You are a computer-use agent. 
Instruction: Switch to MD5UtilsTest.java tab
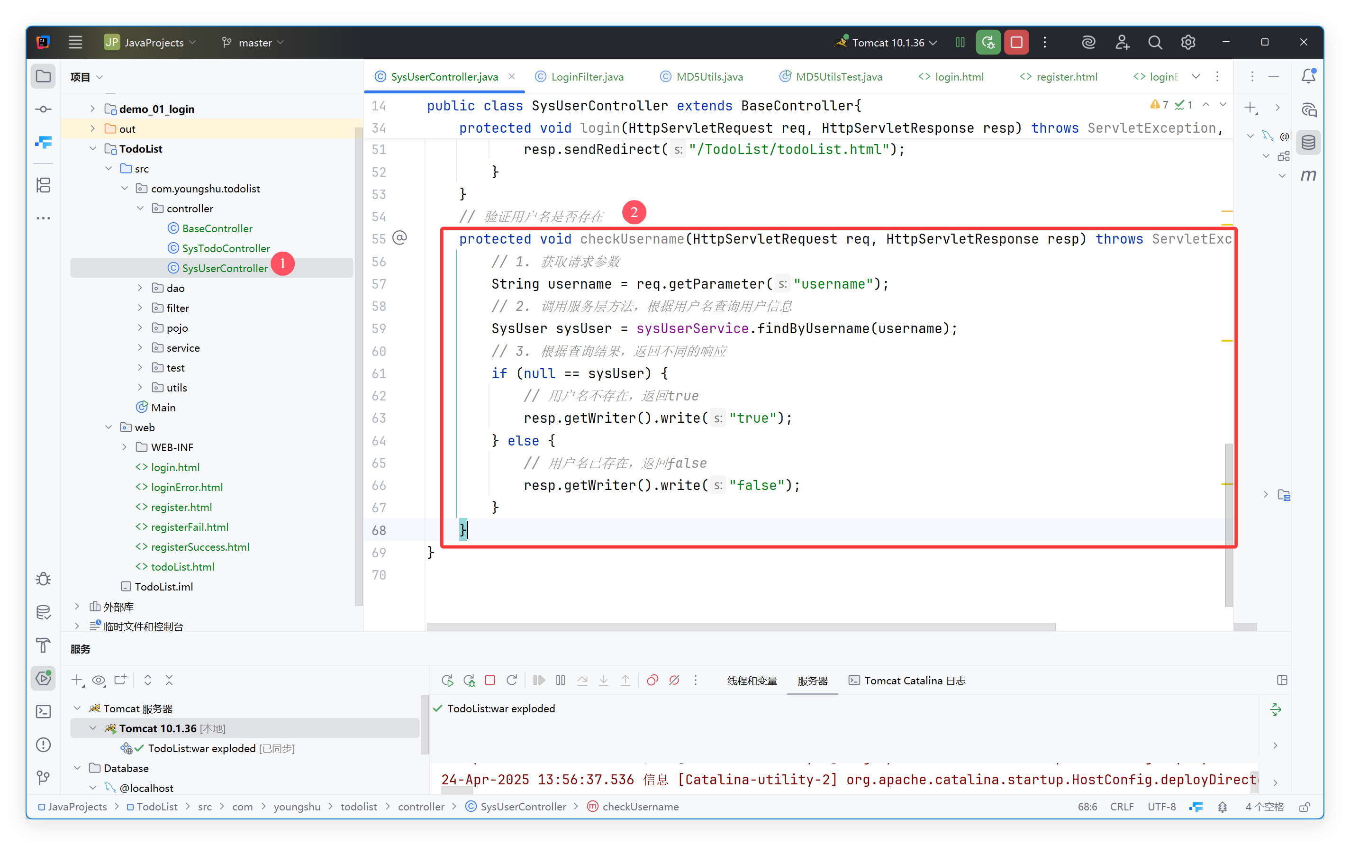[831, 77]
